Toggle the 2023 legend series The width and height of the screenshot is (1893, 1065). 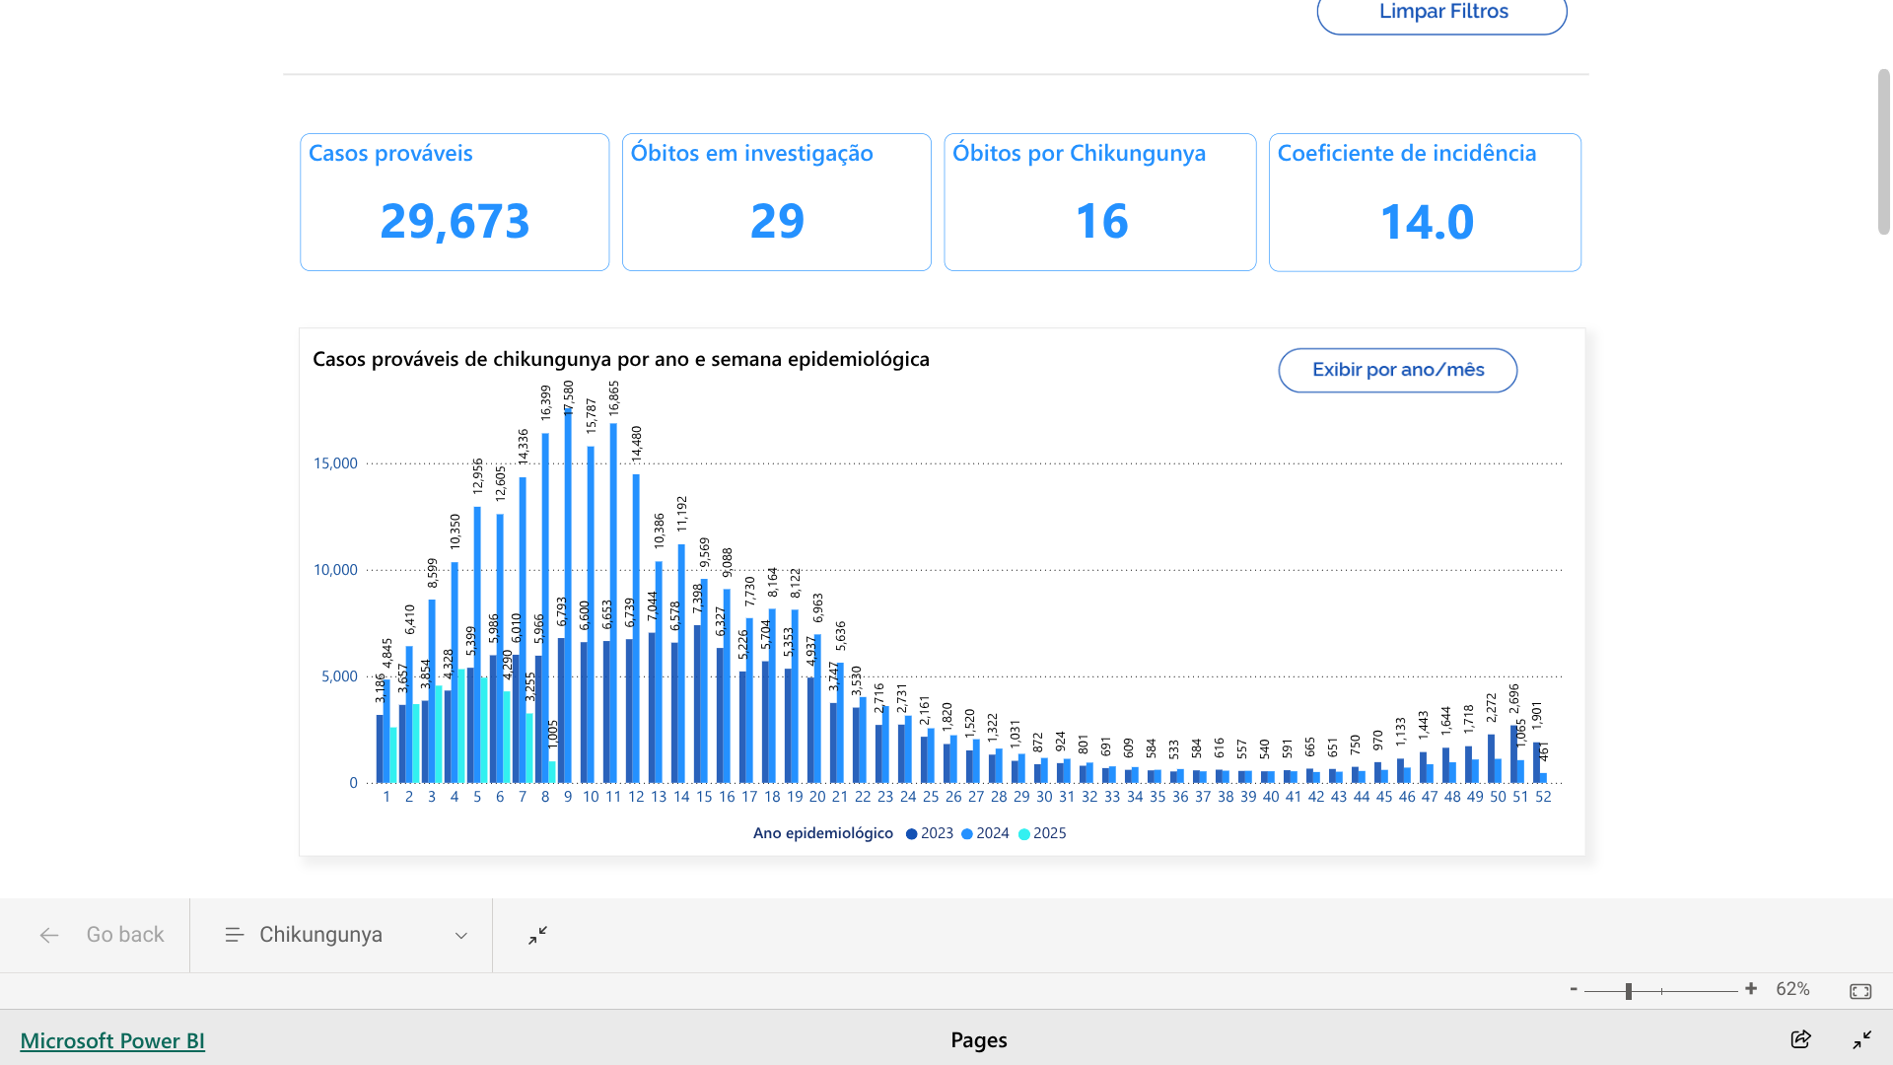point(929,833)
